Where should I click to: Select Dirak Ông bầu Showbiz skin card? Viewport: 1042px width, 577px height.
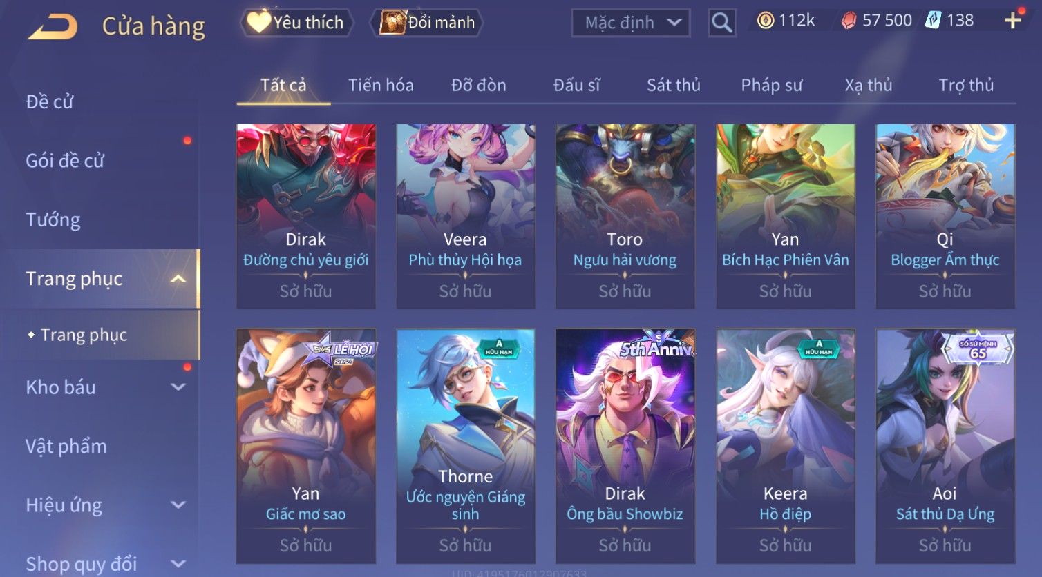pyautogui.click(x=625, y=446)
